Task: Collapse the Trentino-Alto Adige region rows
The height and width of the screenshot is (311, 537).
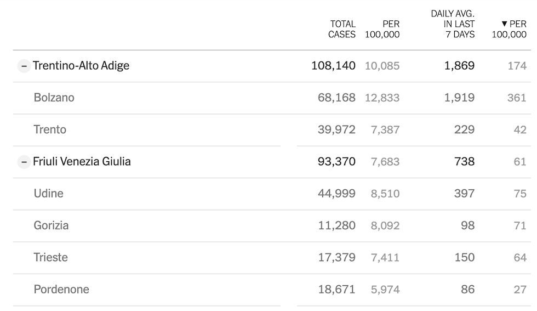Action: [24, 66]
